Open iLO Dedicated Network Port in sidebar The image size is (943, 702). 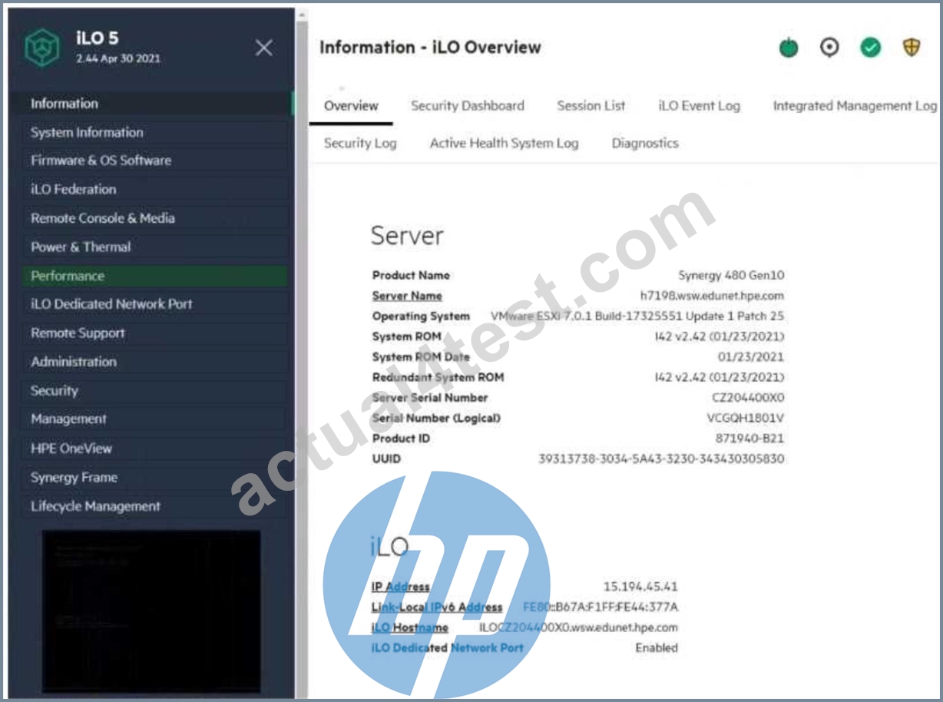coord(156,304)
